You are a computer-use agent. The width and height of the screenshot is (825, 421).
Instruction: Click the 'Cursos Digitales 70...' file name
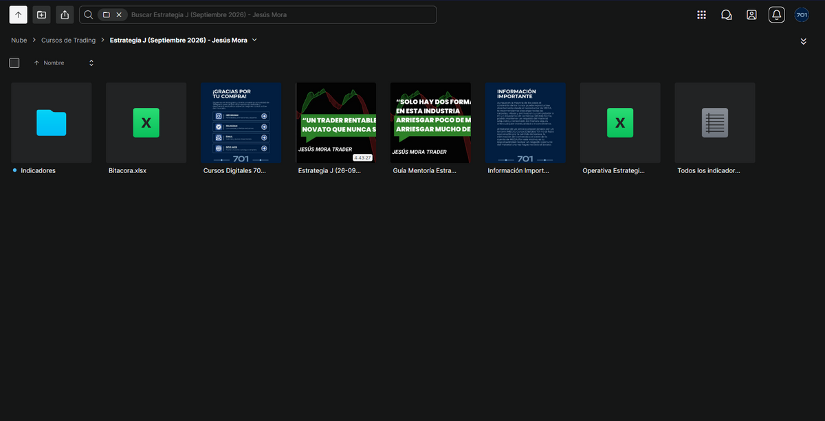[x=234, y=171]
